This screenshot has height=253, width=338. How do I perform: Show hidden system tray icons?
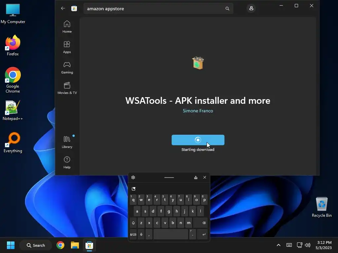click(279, 245)
